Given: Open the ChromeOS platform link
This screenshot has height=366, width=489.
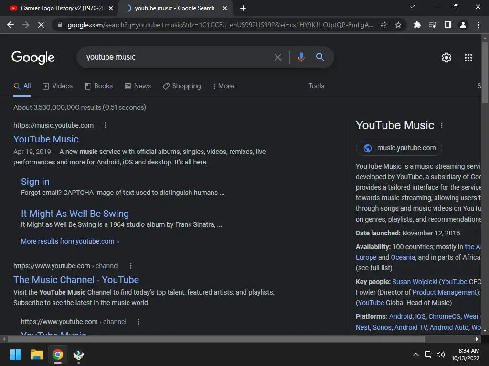Looking at the screenshot, I should (x=444, y=316).
